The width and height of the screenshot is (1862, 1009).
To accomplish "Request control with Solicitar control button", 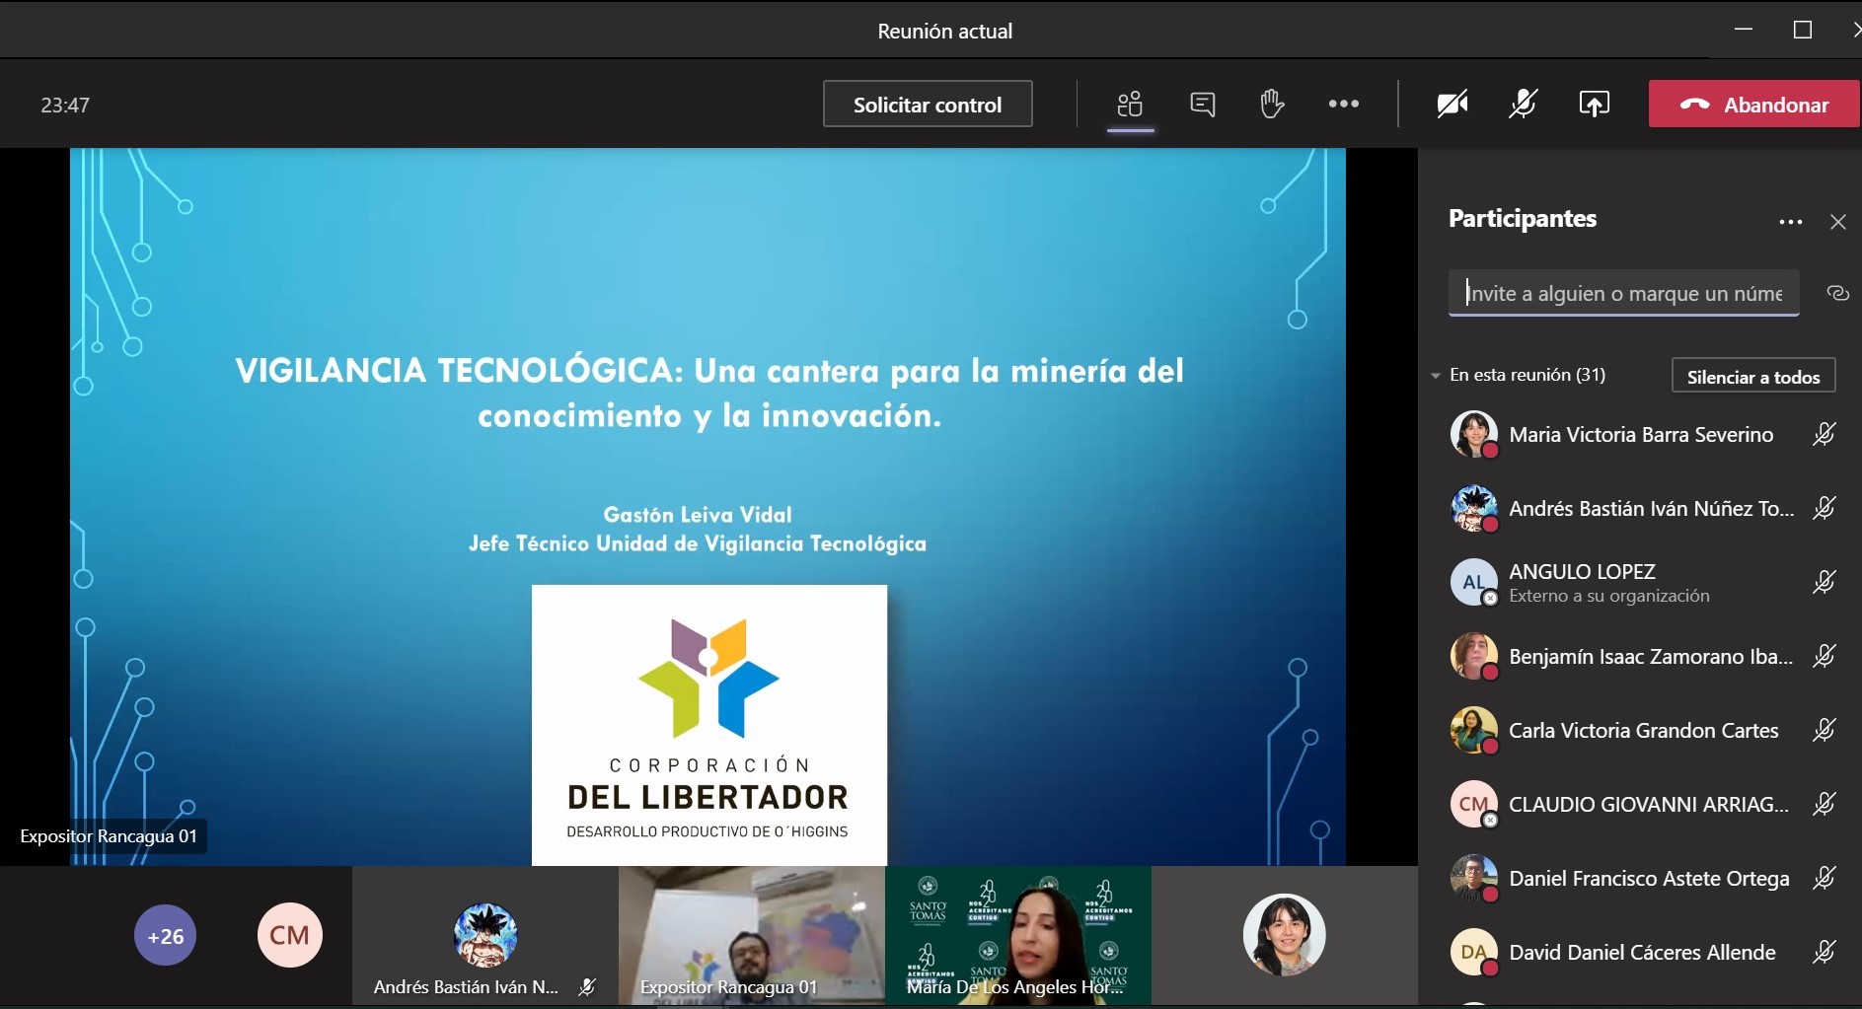I will (928, 105).
